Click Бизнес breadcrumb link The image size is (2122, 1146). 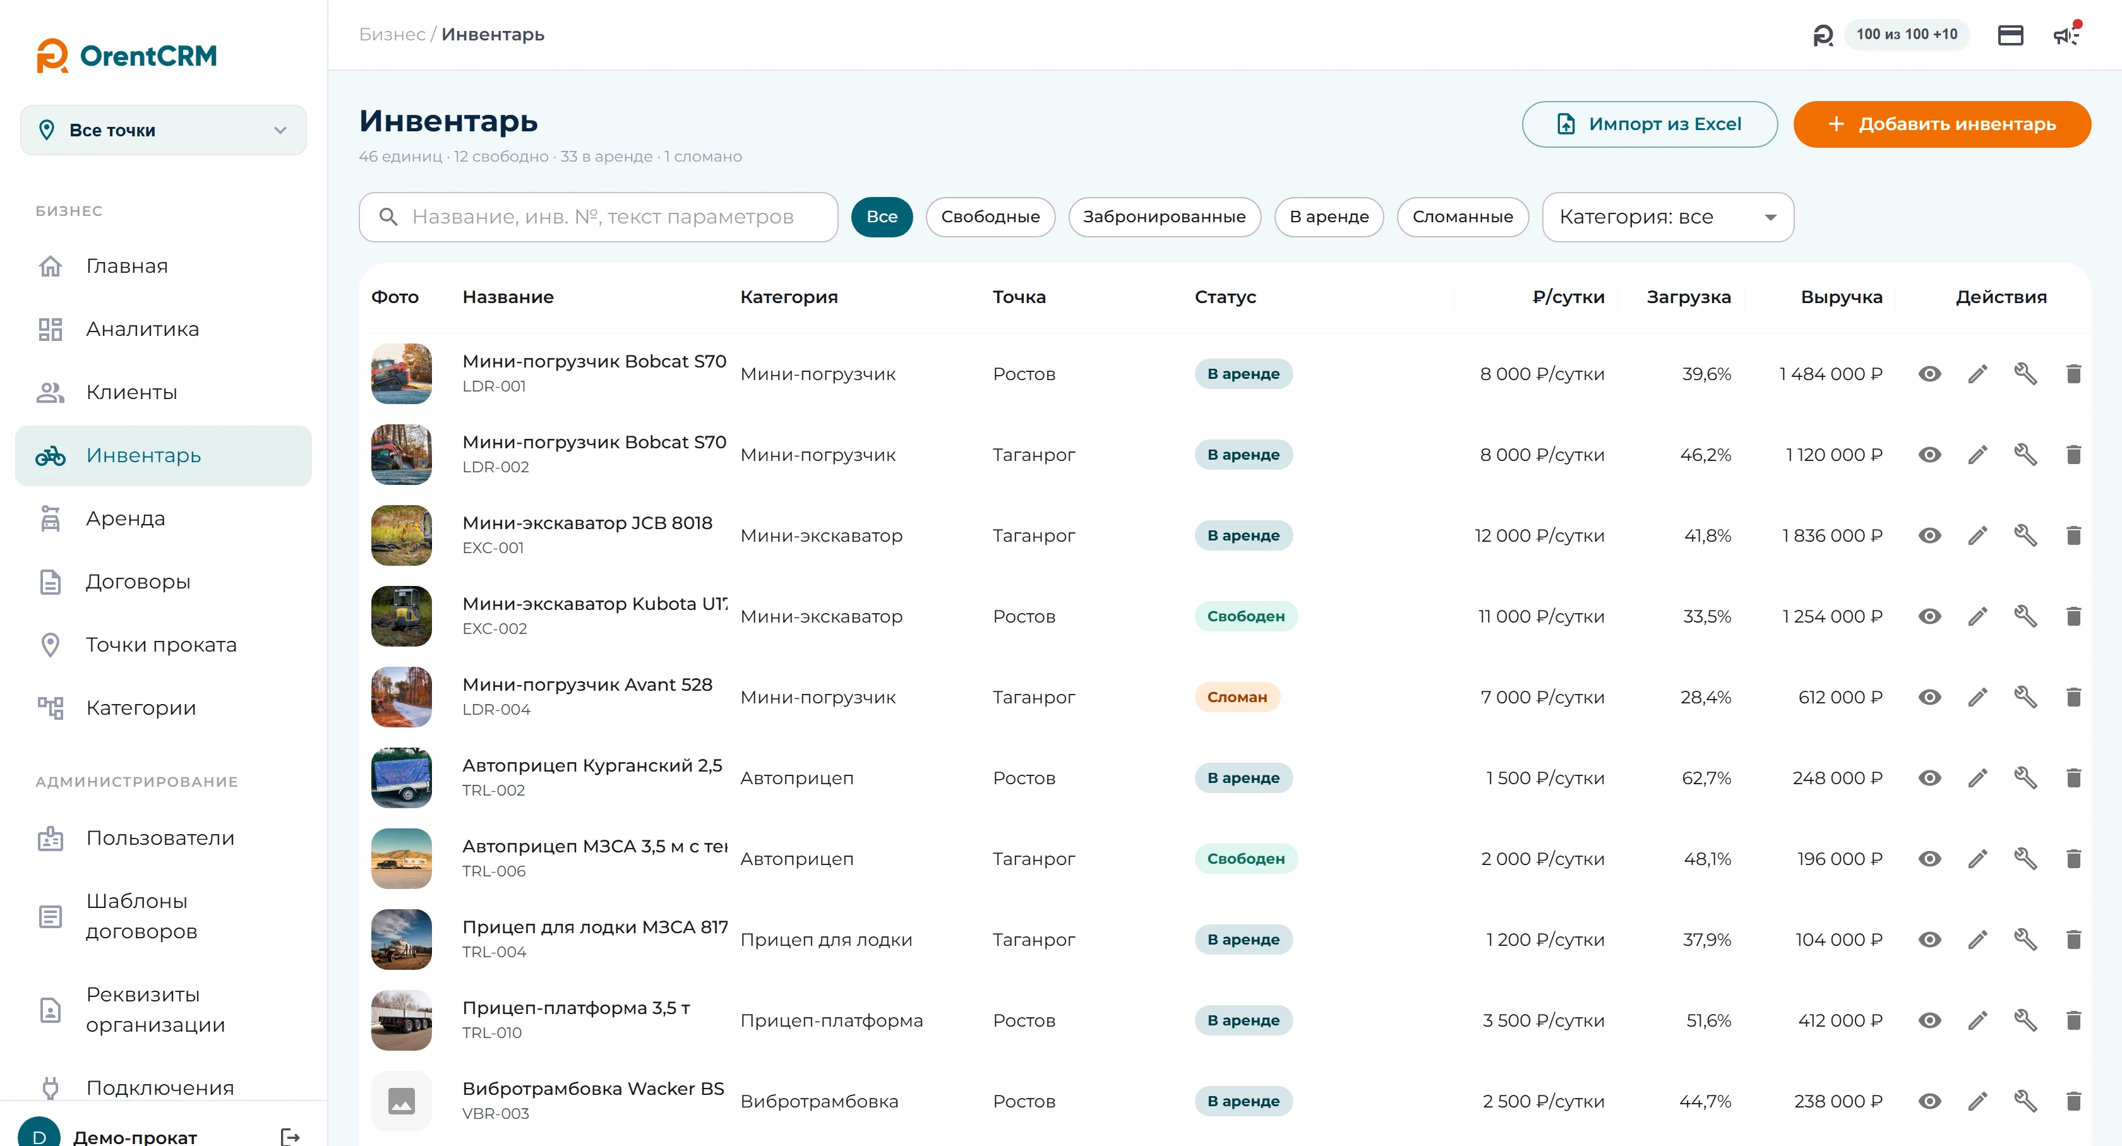tap(392, 35)
